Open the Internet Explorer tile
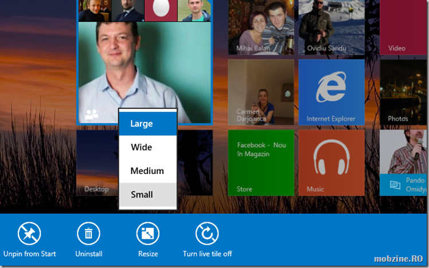The image size is (429, 268). pyautogui.click(x=331, y=92)
